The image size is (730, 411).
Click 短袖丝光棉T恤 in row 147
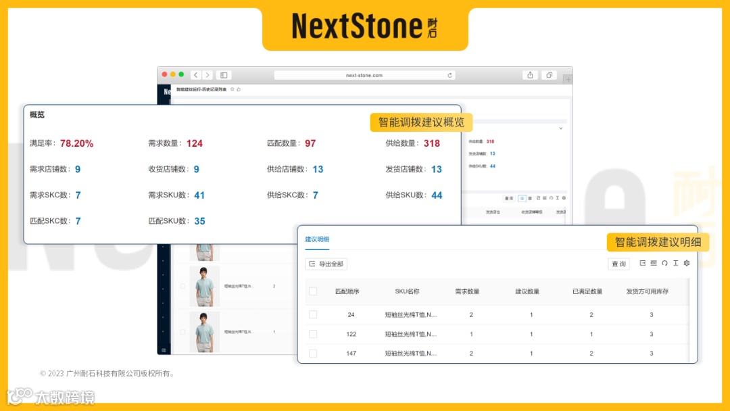[411, 354]
